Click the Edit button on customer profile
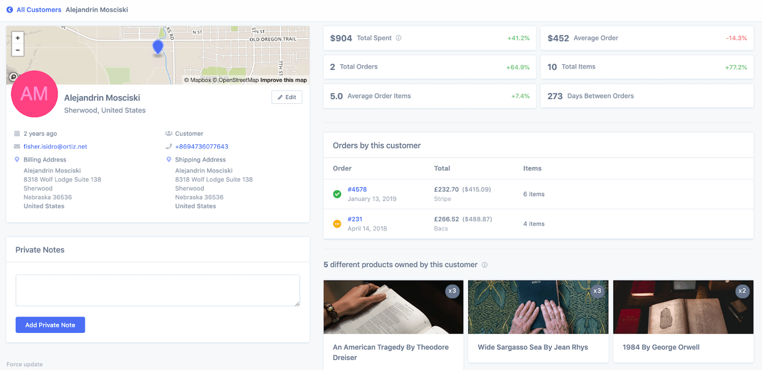Image resolution: width=762 pixels, height=370 pixels. (x=287, y=97)
